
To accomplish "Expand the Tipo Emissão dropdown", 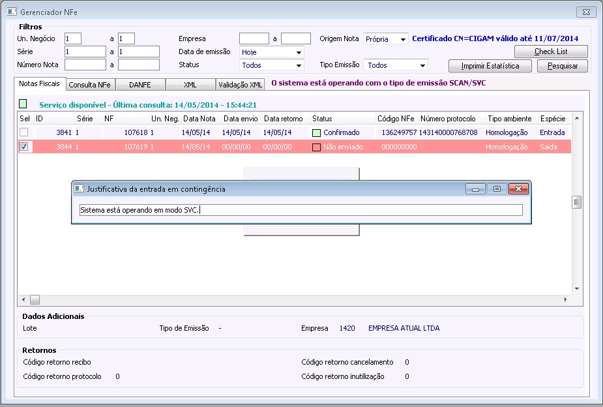I will [x=422, y=65].
